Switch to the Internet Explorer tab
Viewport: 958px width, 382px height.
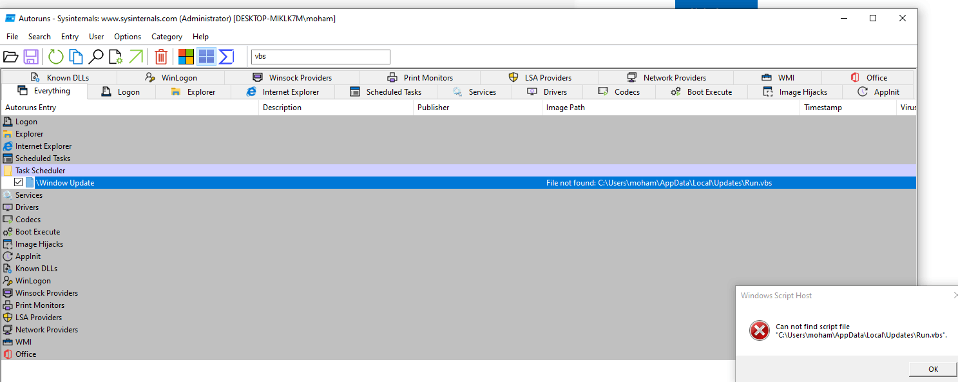283,92
